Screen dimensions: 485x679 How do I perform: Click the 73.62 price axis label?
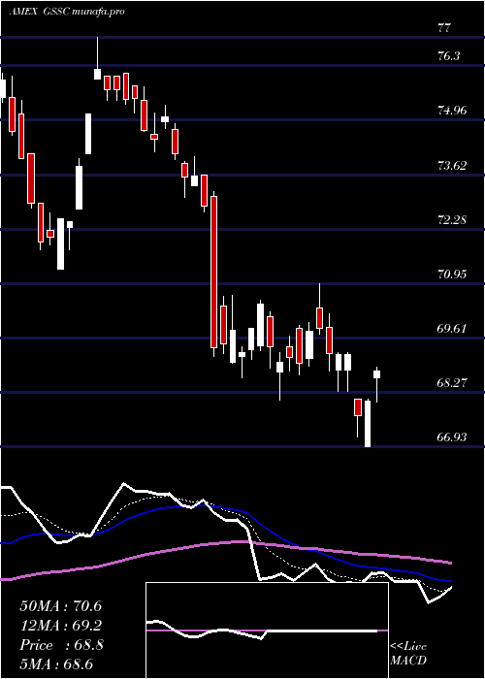click(x=452, y=166)
